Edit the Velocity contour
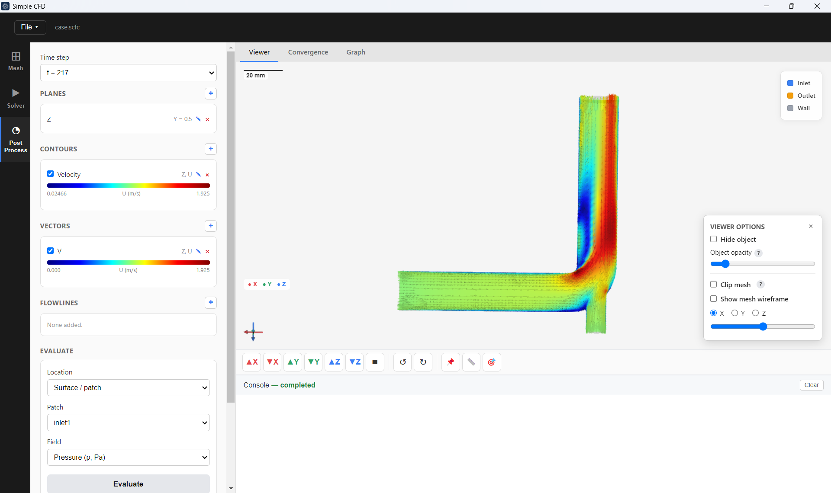The image size is (831, 493). (198, 174)
